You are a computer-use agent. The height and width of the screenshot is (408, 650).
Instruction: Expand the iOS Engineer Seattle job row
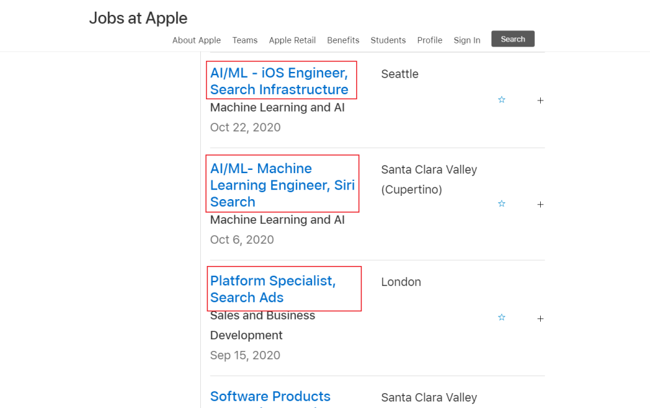coord(540,101)
